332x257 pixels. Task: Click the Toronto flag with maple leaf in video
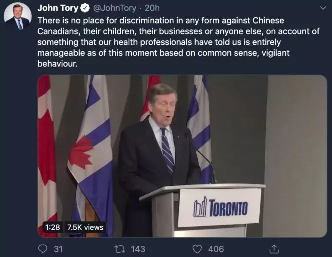[91, 155]
